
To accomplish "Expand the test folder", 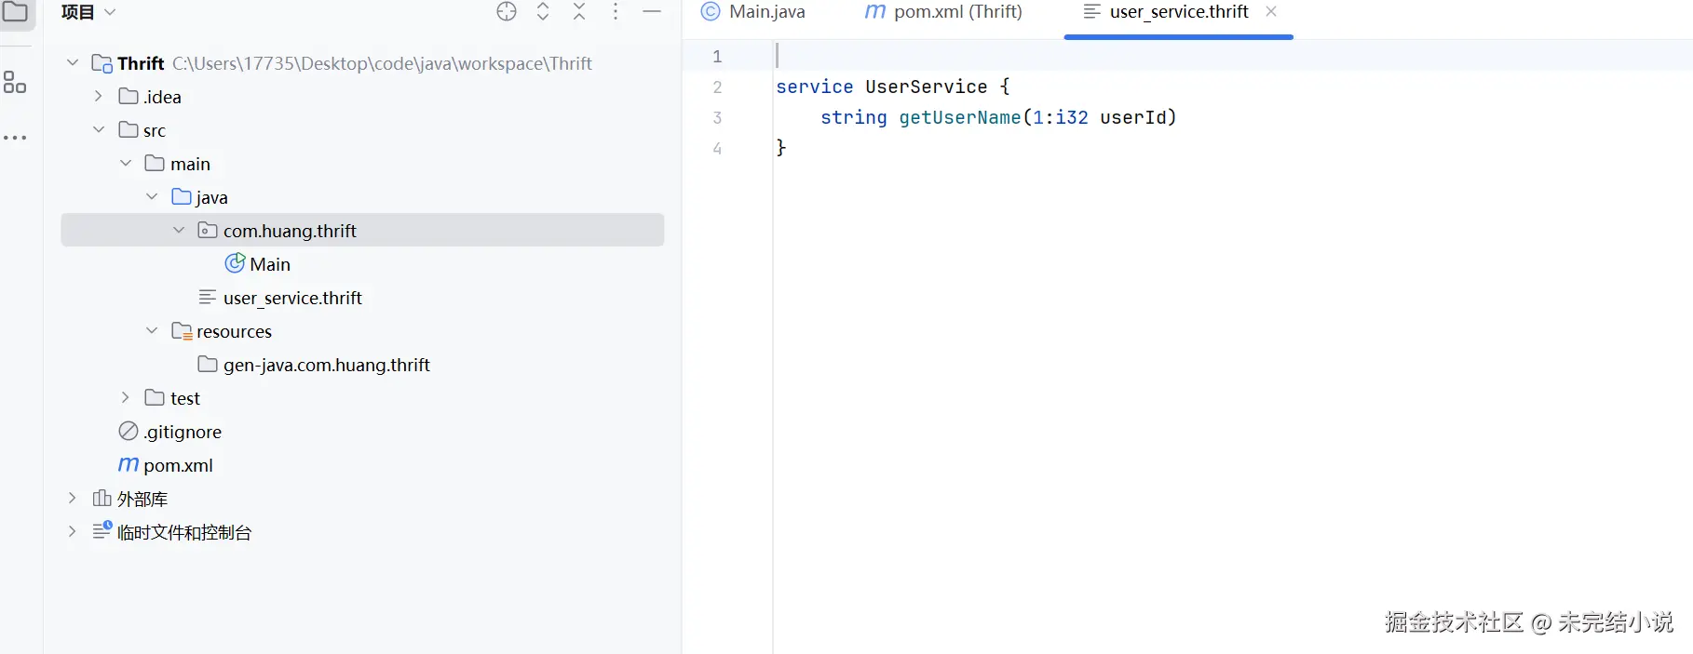I will 126,398.
